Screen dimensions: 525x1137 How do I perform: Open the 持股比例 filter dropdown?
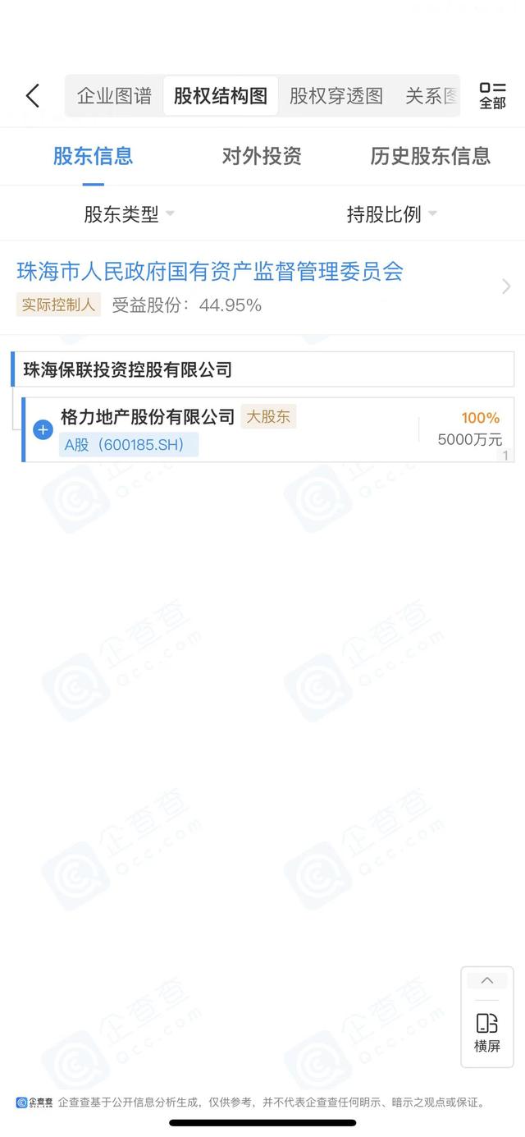392,214
